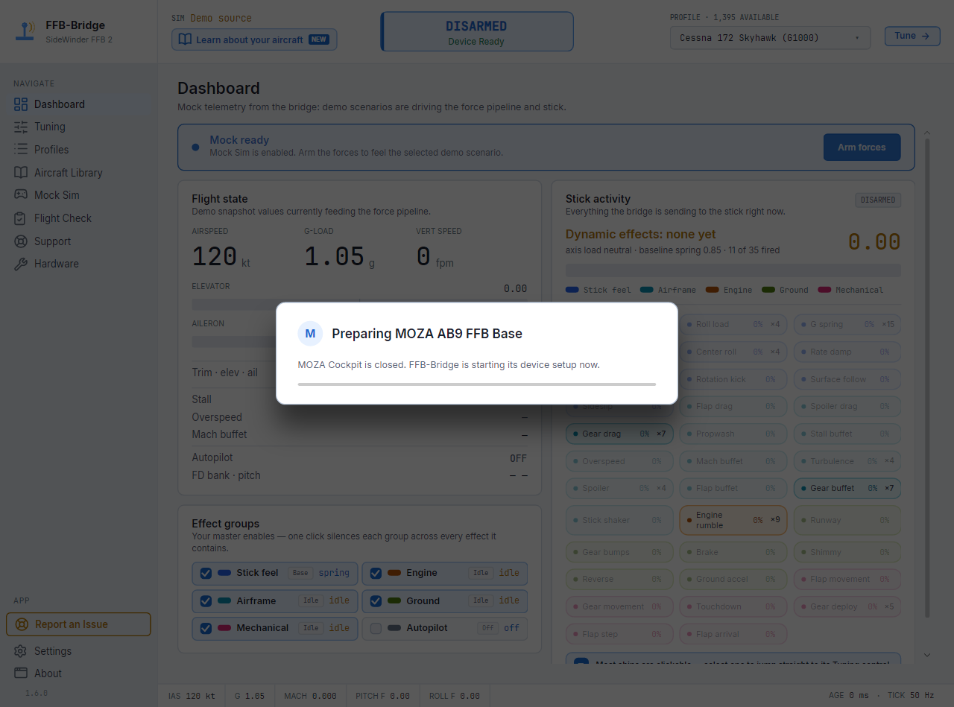Screen dimensions: 954x707
Task: Select the Stall buffet effect chip
Action: tap(847, 434)
